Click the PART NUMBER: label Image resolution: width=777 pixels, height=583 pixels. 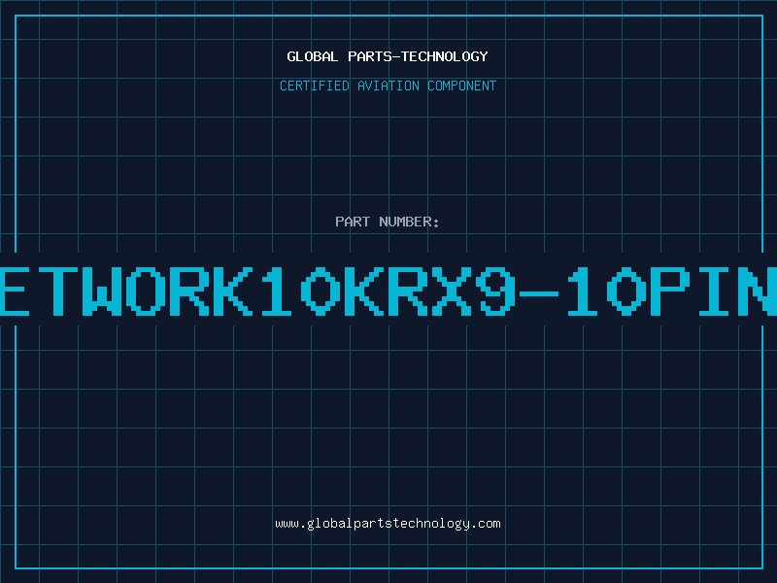click(x=387, y=222)
